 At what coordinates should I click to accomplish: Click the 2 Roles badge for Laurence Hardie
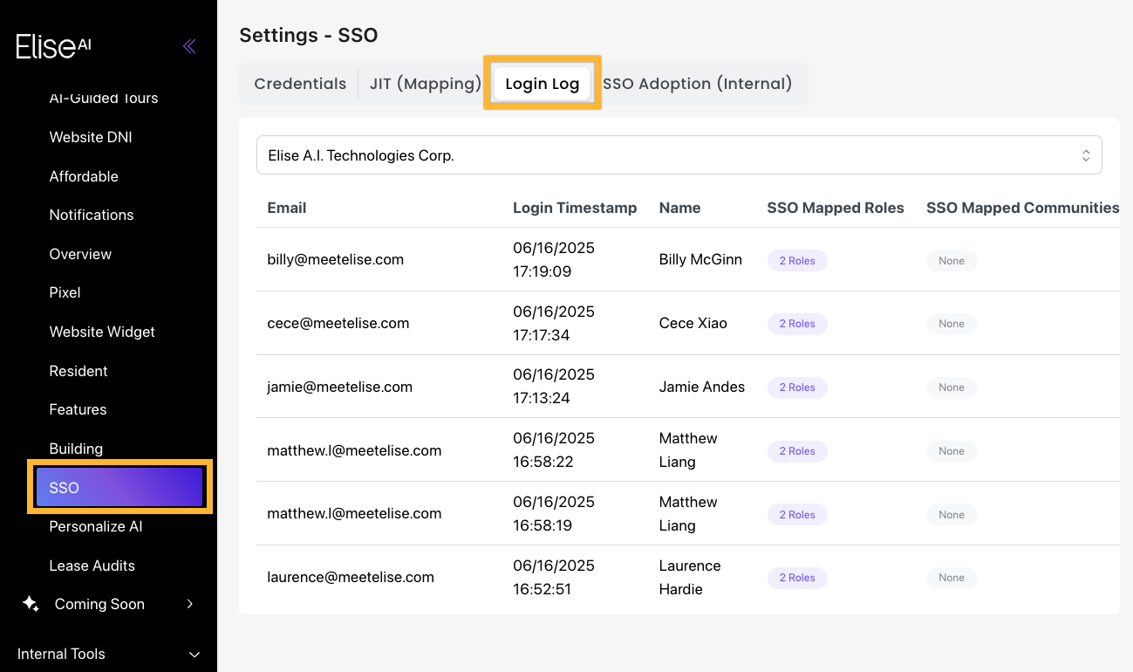click(x=797, y=578)
